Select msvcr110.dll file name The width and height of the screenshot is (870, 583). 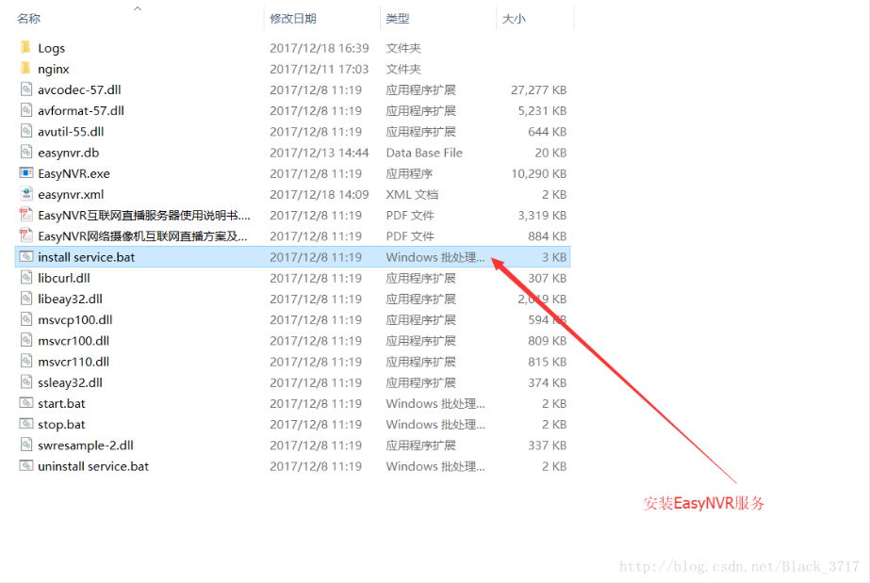(74, 362)
